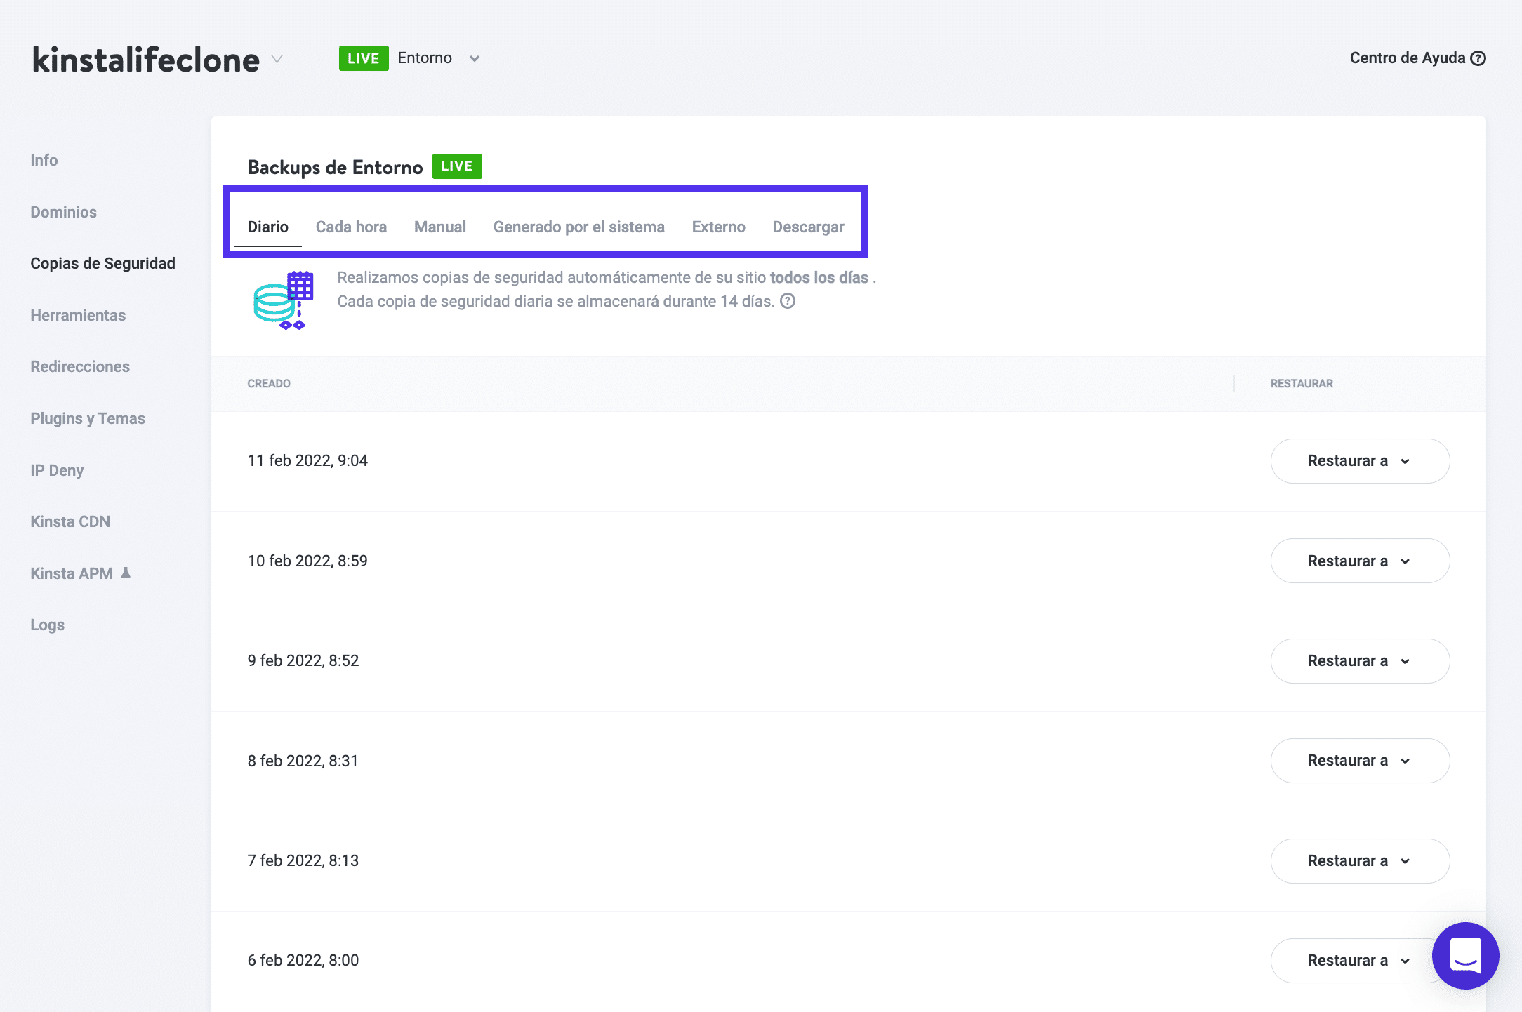1522x1012 pixels.
Task: Expand the kinstalifeclone site selector chevron
Action: coord(277,59)
